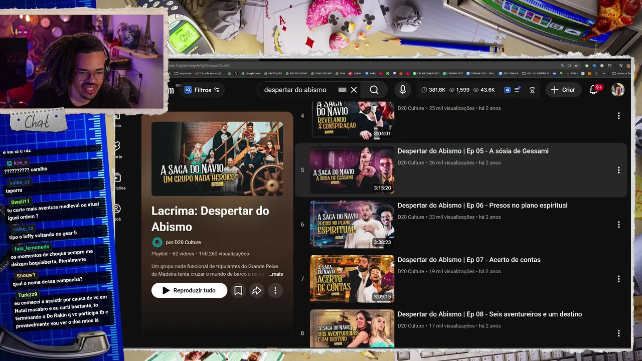This screenshot has width=642, height=361.
Task: Click the magnifying glass search button
Action: 374,90
